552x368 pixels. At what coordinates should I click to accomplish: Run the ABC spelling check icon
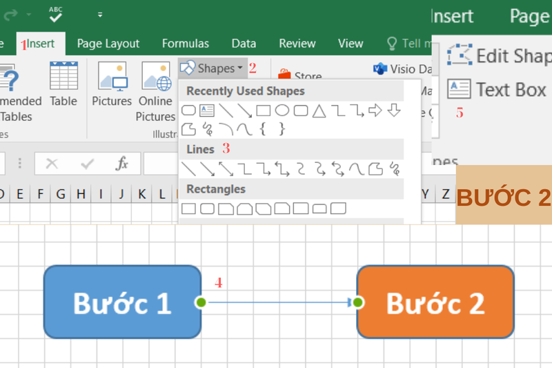pos(56,14)
